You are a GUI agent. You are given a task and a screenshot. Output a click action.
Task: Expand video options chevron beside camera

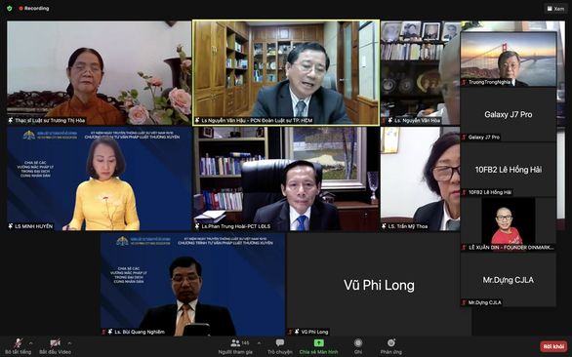click(69, 343)
